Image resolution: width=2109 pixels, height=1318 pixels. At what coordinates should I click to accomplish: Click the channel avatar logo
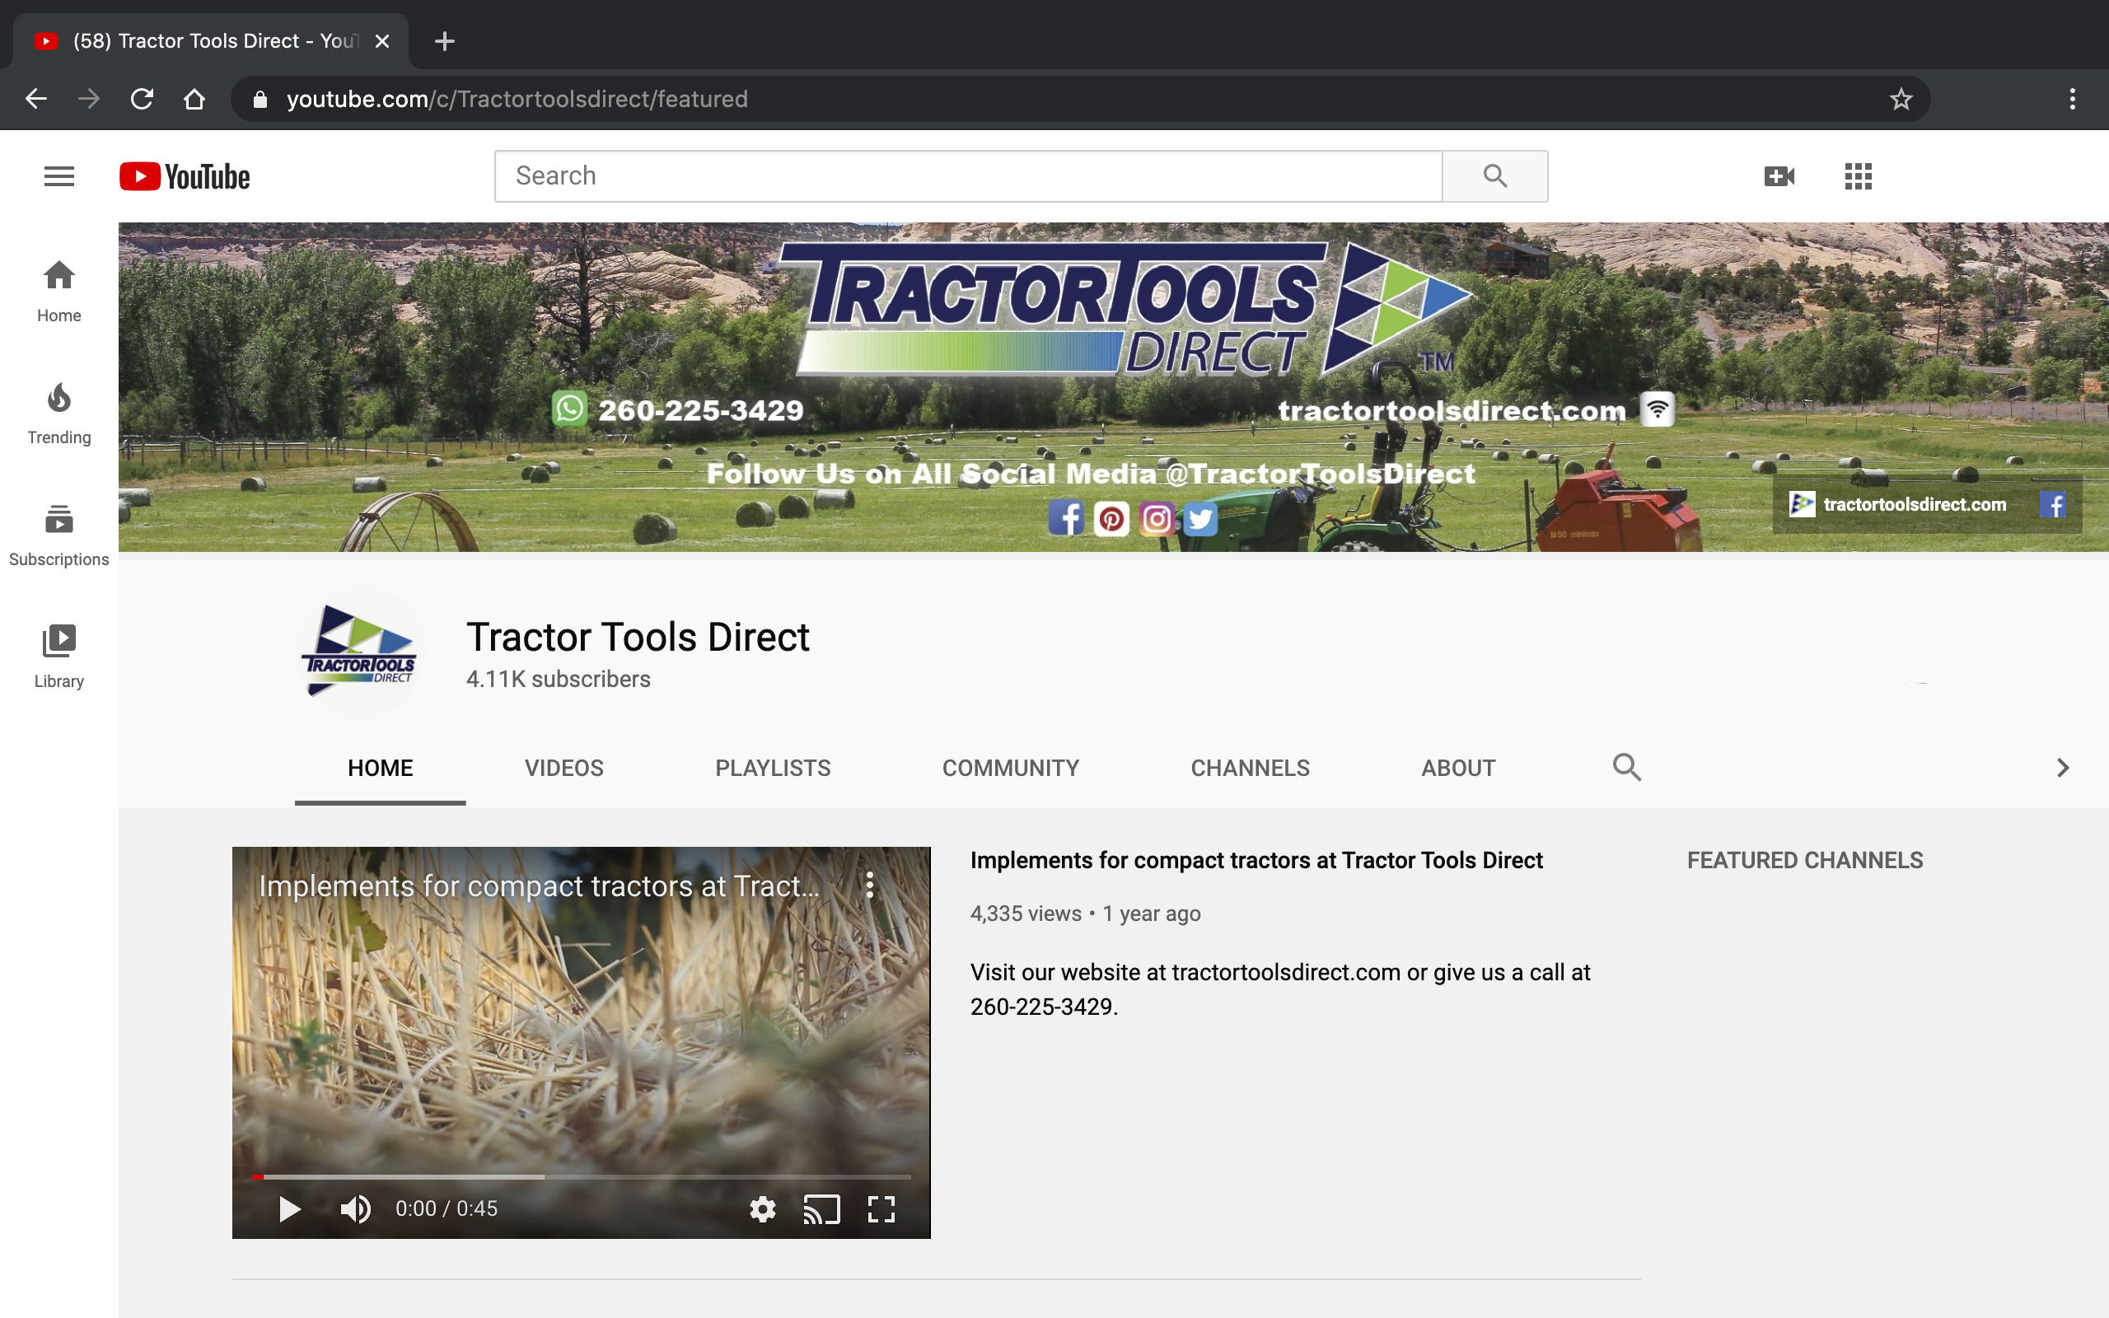[358, 651]
